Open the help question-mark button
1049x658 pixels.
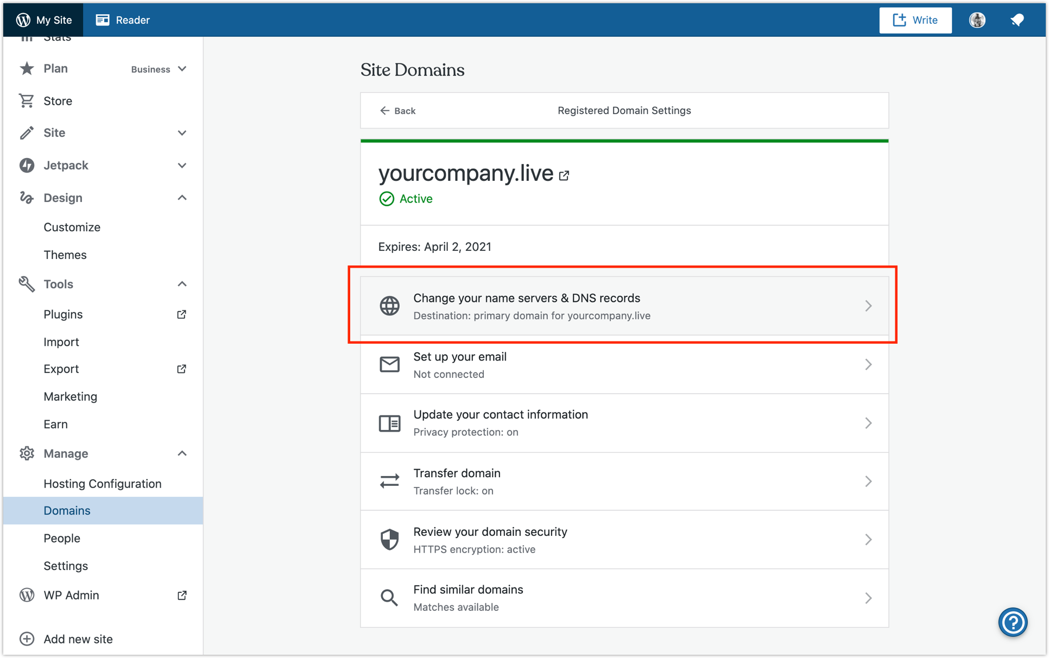pyautogui.click(x=1013, y=622)
